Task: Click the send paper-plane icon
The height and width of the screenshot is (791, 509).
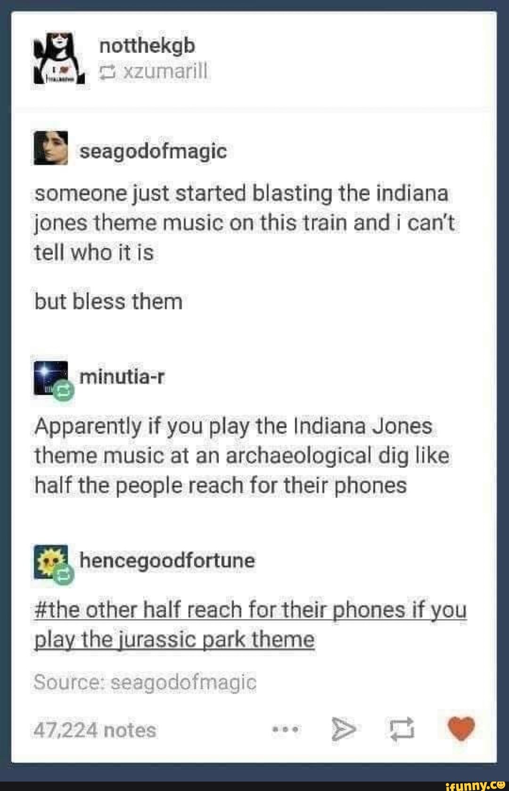Action: tap(344, 730)
